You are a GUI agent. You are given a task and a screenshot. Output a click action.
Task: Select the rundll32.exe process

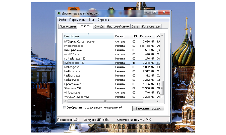click(111, 54)
